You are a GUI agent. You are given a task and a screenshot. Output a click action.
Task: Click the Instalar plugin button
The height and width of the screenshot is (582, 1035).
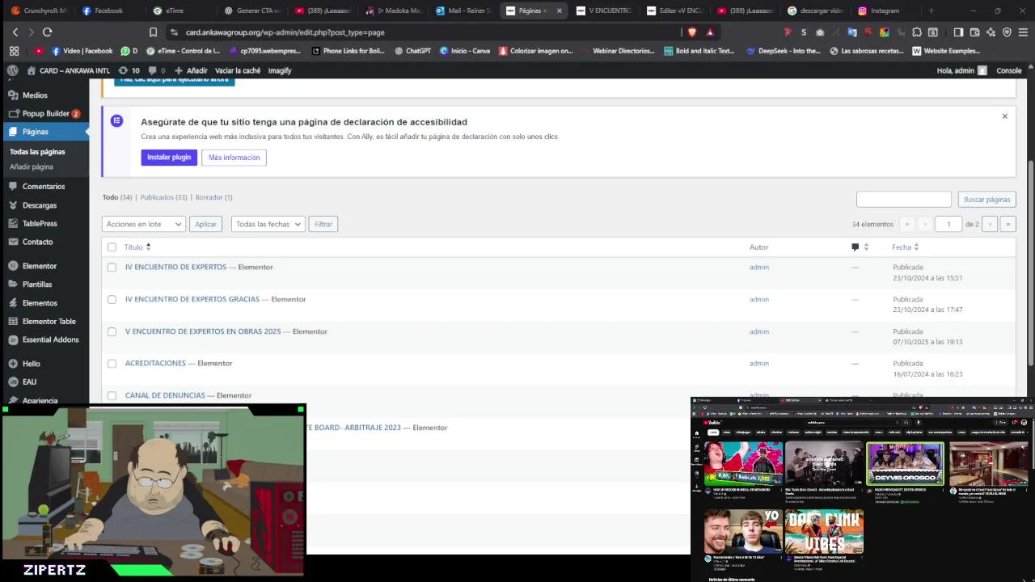[169, 158]
